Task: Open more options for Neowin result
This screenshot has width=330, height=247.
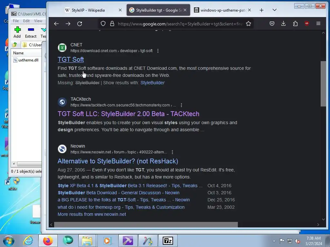Action: (172, 152)
